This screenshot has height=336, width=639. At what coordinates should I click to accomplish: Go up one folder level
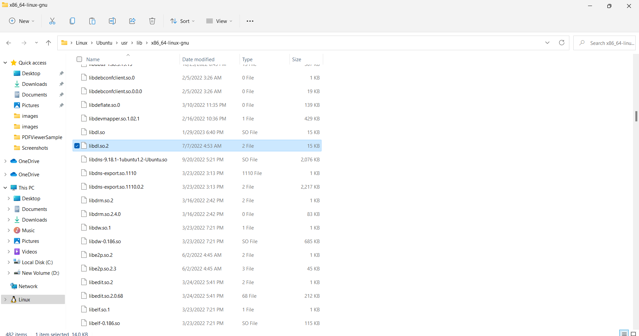(x=48, y=43)
